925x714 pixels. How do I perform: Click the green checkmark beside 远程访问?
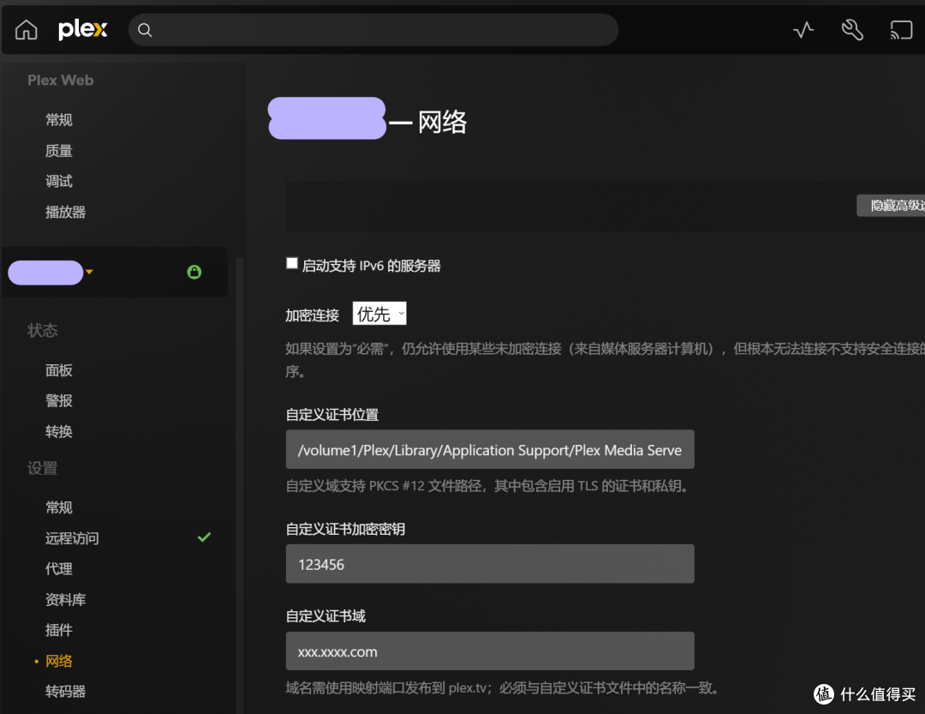[204, 537]
